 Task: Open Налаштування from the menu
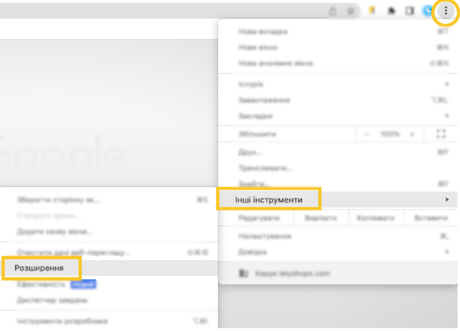(x=265, y=236)
